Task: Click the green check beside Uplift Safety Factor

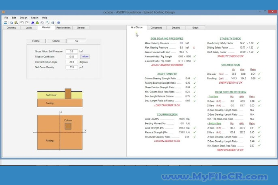Action: click(258, 52)
